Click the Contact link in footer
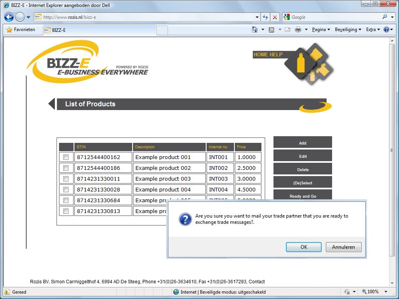The image size is (399, 299). pos(256,282)
